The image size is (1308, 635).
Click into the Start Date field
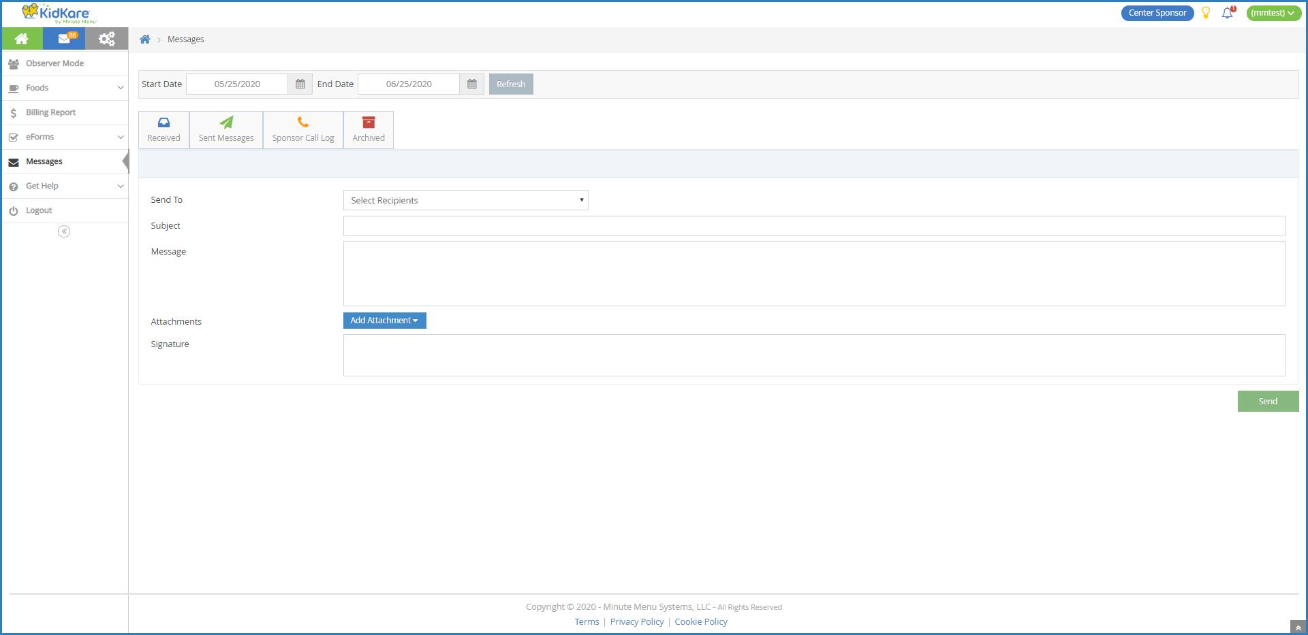pyautogui.click(x=237, y=84)
